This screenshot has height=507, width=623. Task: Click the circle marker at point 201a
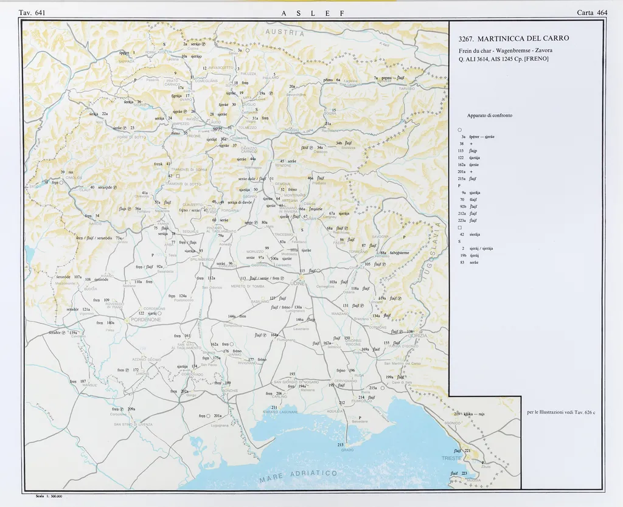207,416
